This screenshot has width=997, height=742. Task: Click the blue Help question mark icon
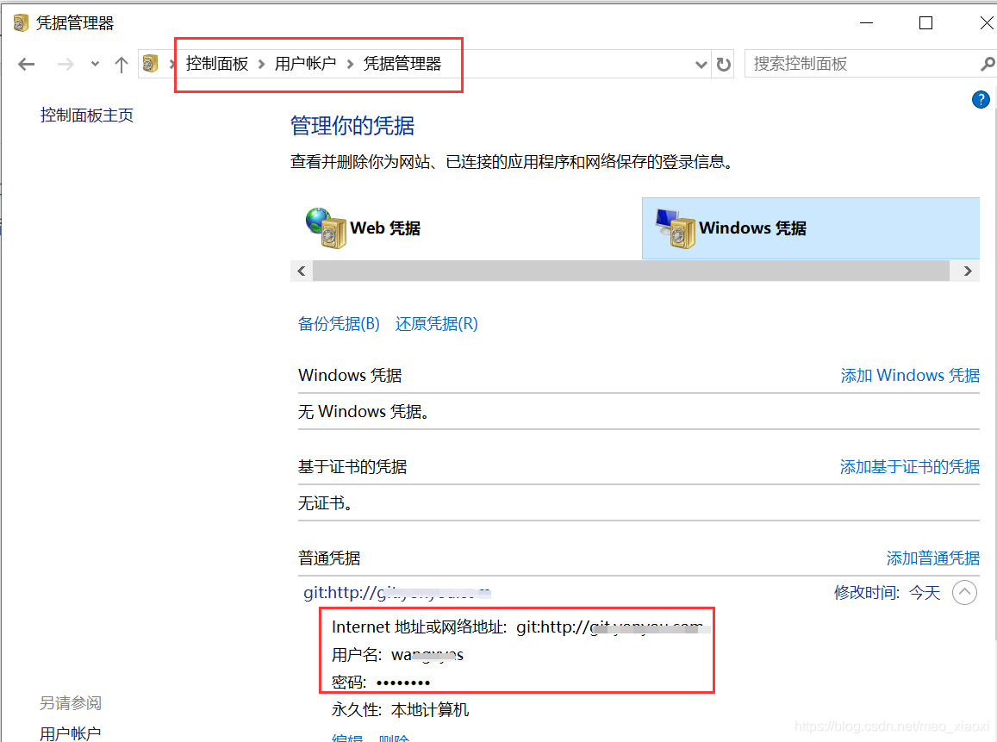980,99
